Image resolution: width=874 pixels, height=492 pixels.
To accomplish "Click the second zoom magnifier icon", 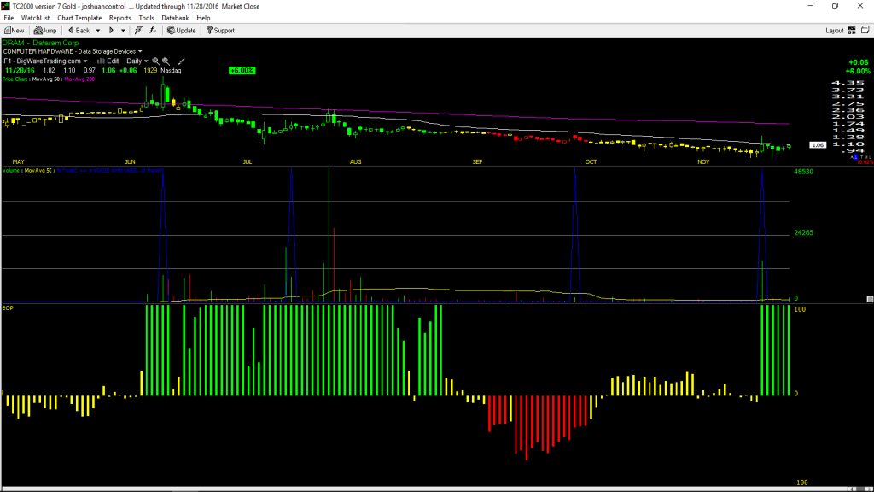I will (166, 61).
